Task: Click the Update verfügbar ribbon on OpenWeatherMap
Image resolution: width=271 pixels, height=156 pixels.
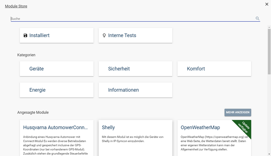Action: coord(243,127)
